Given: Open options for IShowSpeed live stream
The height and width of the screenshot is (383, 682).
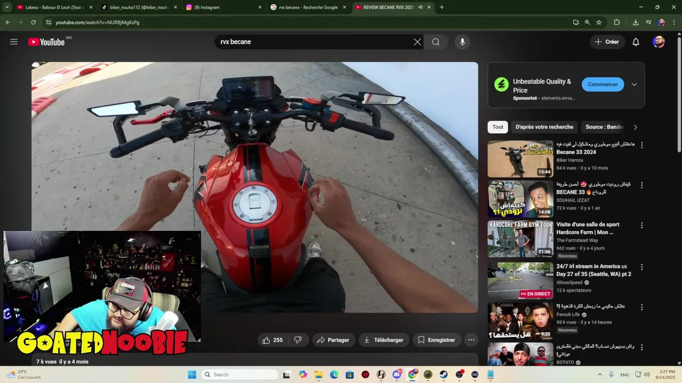Looking at the screenshot, I should pyautogui.click(x=642, y=267).
